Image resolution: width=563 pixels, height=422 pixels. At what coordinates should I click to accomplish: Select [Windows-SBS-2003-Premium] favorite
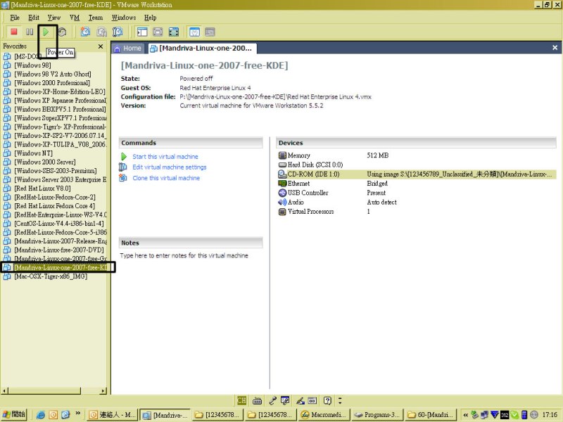pos(56,171)
